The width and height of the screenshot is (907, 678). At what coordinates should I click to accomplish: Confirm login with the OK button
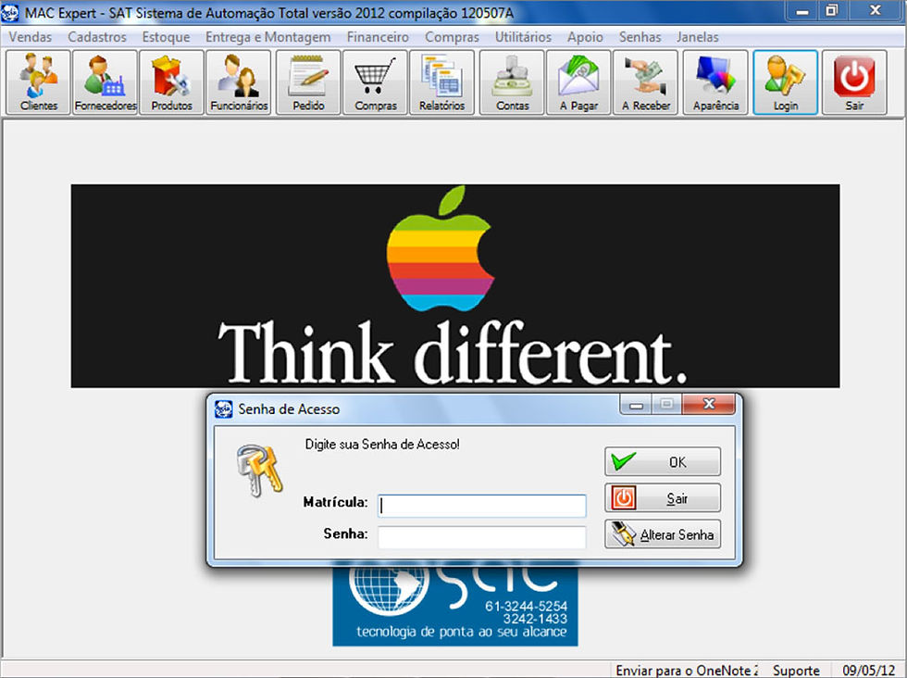click(x=663, y=461)
